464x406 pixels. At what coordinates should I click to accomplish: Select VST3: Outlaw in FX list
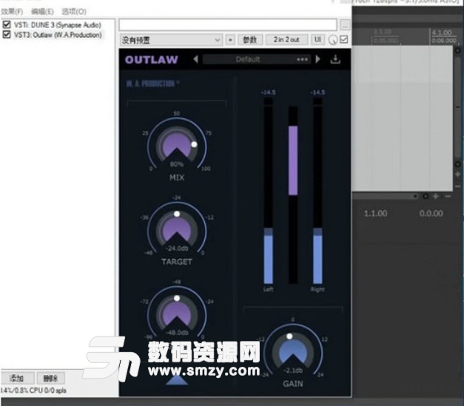58,35
